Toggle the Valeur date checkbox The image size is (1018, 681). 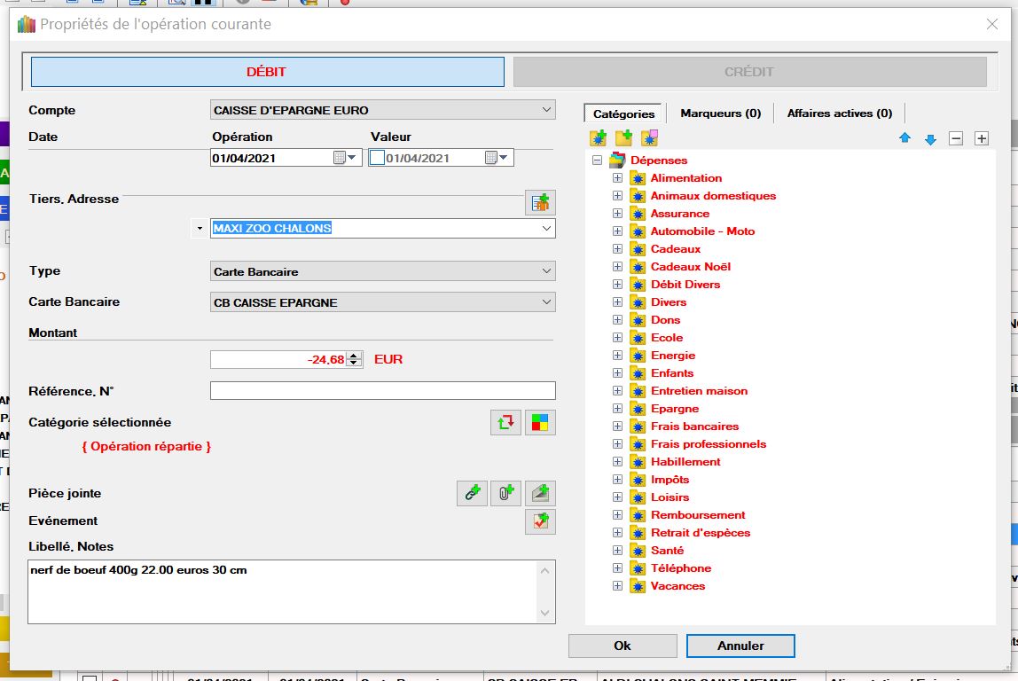(x=377, y=158)
